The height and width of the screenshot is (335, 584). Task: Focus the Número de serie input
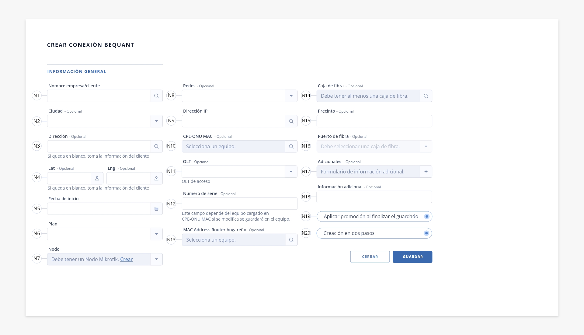coord(240,204)
